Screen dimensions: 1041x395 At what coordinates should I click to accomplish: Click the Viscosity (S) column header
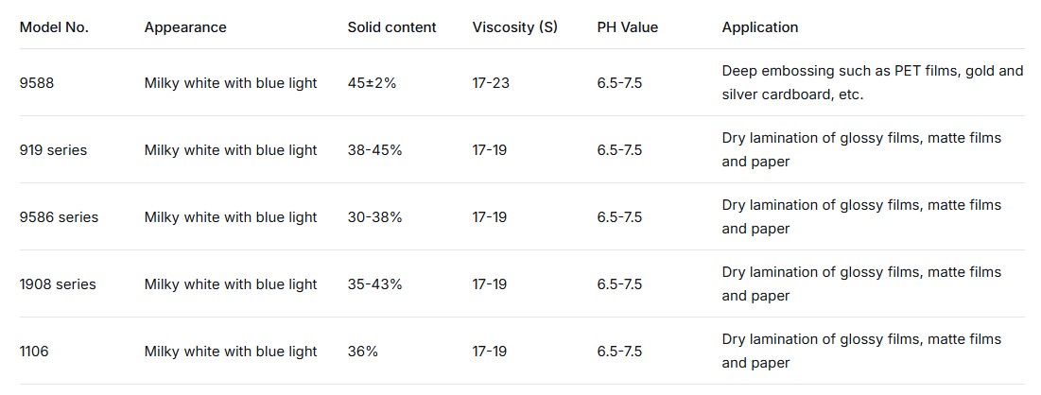[514, 27]
